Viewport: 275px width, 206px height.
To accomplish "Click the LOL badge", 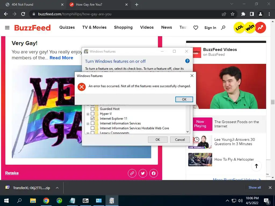I will click(x=239, y=28).
